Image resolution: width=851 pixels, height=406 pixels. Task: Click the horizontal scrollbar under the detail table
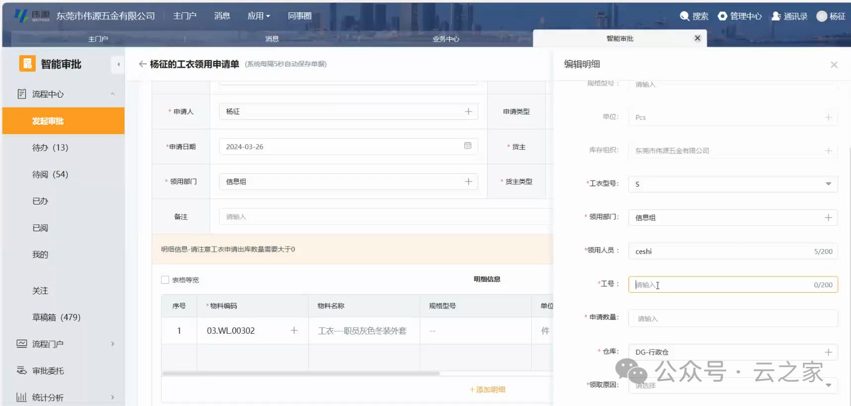pos(300,373)
